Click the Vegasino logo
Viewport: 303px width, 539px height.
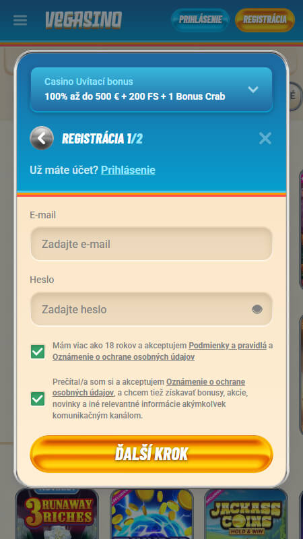pyautogui.click(x=83, y=20)
